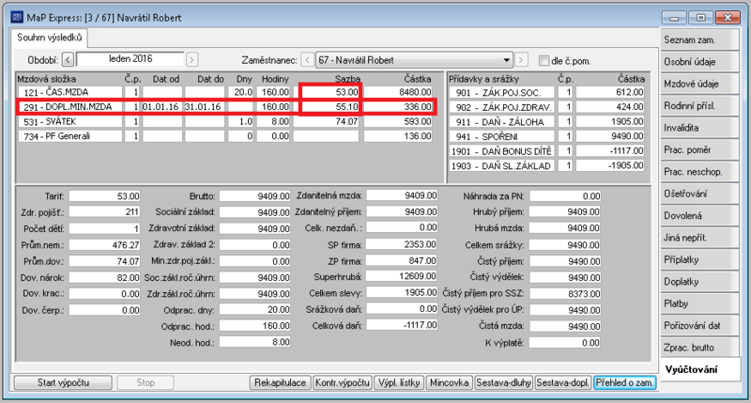
Task: Click the Brutto field showing 9409.00
Action: pos(254,196)
